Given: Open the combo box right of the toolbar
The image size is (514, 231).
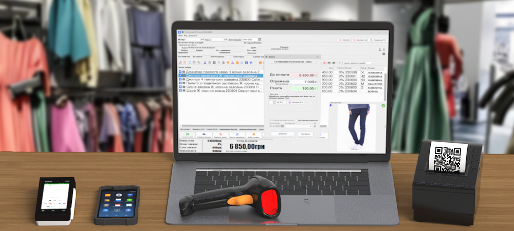Looking at the screenshot, I should 357,63.
